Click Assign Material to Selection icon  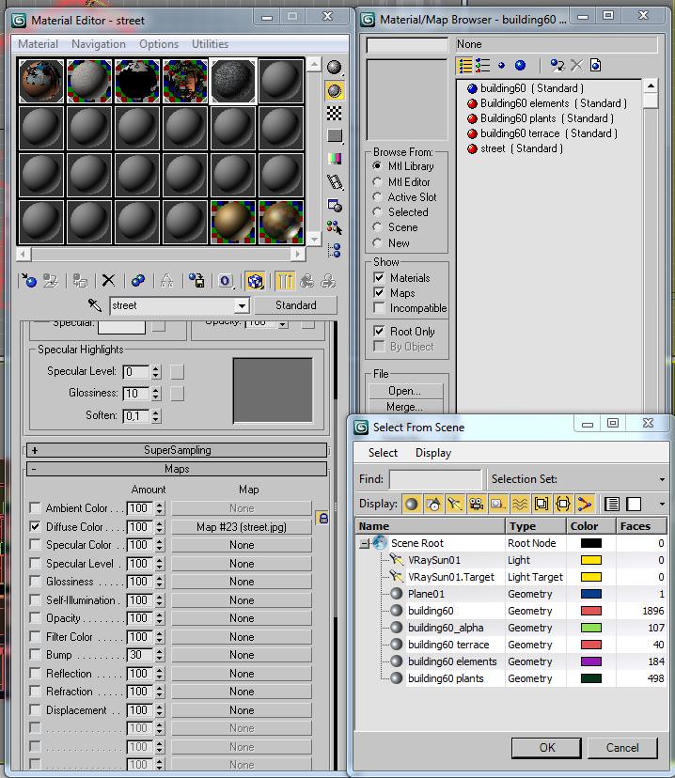(x=79, y=281)
